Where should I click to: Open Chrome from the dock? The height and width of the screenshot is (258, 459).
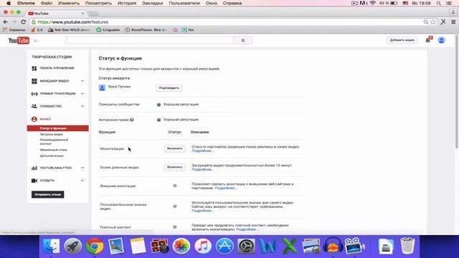click(x=95, y=246)
